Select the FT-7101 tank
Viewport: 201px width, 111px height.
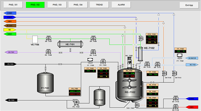45,83
